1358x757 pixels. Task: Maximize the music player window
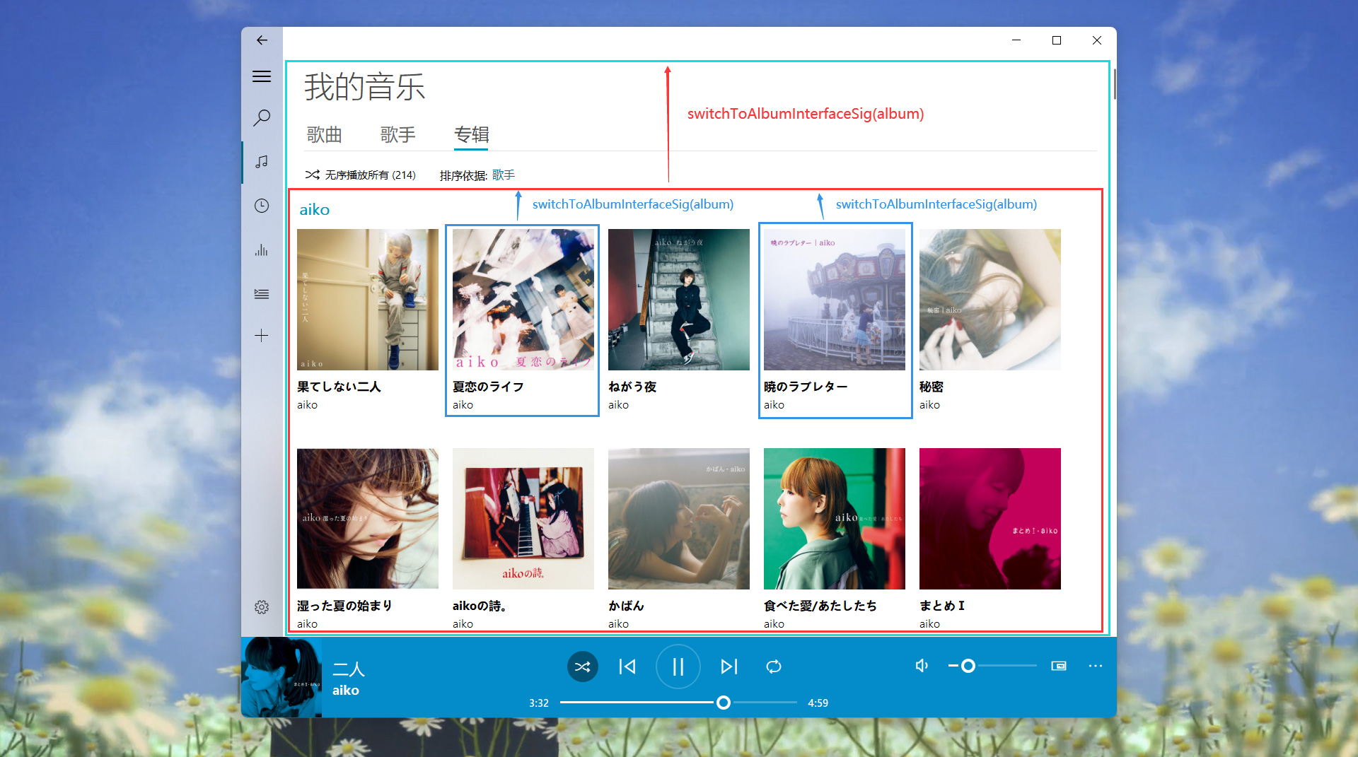[x=1057, y=40]
